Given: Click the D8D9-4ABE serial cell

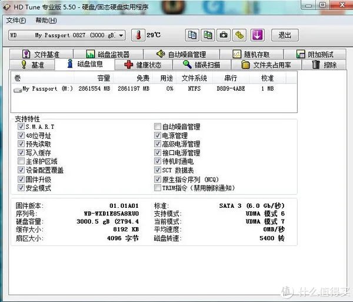Looking at the screenshot, I should [x=231, y=89].
